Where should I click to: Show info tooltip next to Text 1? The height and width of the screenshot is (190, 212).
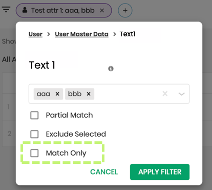[x=111, y=69]
